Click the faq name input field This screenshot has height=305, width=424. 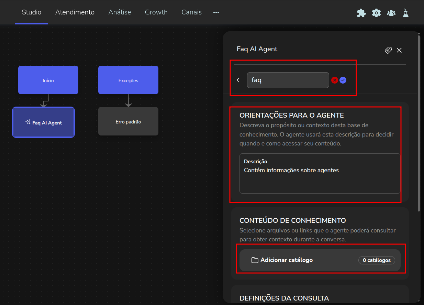tap(288, 80)
